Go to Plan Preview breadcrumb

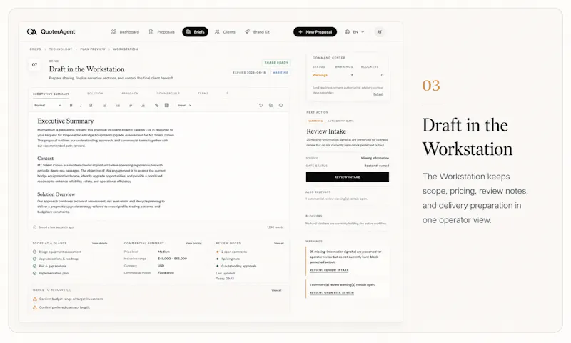pos(93,49)
